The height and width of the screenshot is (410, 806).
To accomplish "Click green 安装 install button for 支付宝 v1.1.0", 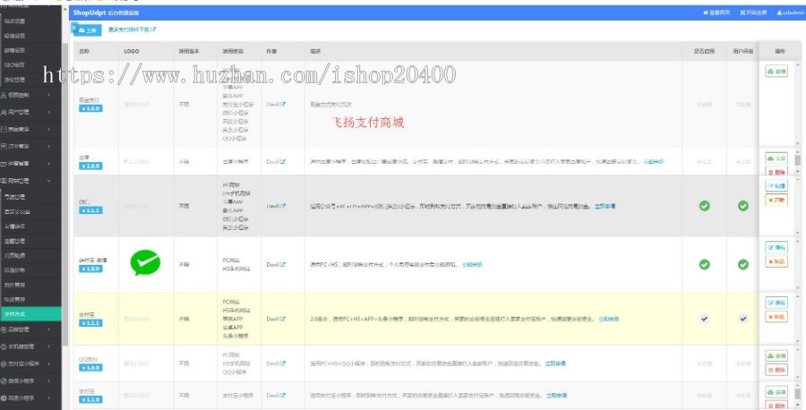I will coord(776,392).
